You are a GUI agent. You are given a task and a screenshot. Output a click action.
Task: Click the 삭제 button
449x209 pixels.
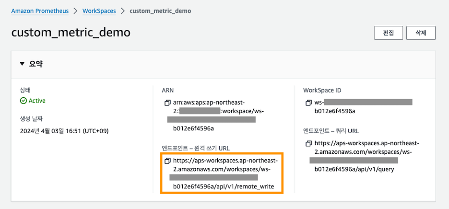[421, 33]
